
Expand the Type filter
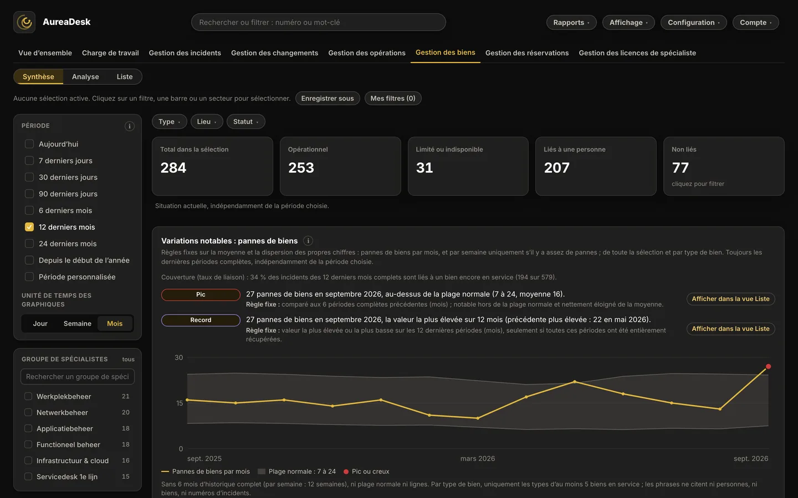coord(170,122)
